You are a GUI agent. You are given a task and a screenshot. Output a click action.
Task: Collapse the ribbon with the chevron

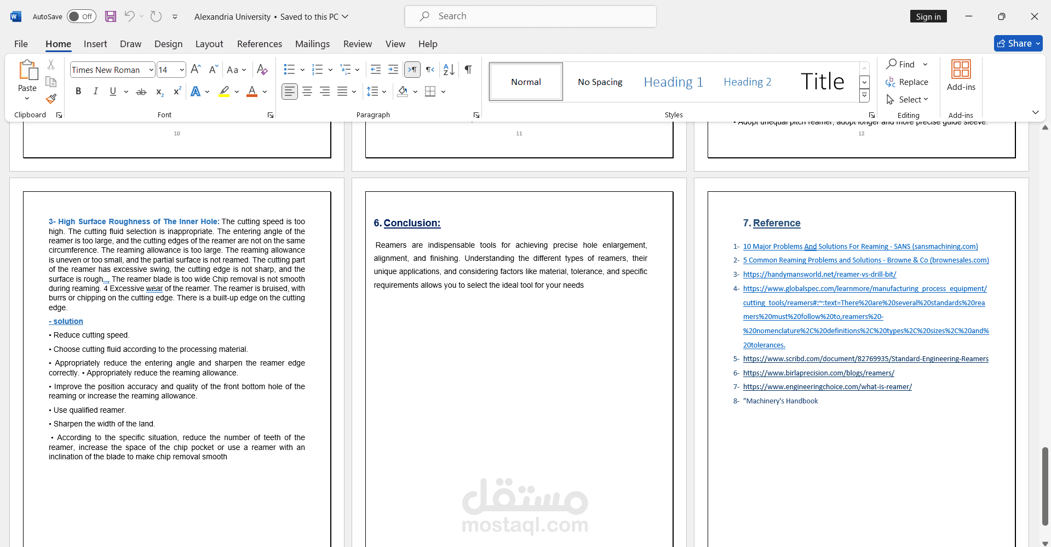pyautogui.click(x=1035, y=112)
